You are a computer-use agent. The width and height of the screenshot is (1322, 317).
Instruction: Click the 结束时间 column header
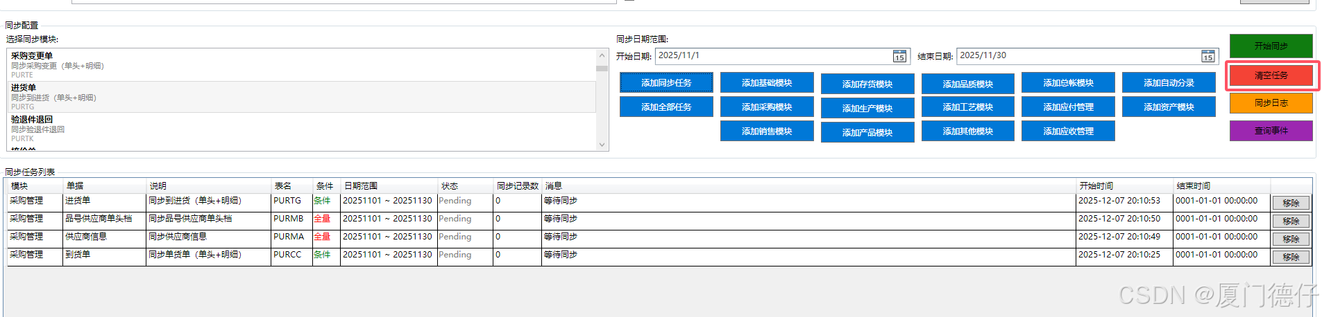click(x=1221, y=186)
